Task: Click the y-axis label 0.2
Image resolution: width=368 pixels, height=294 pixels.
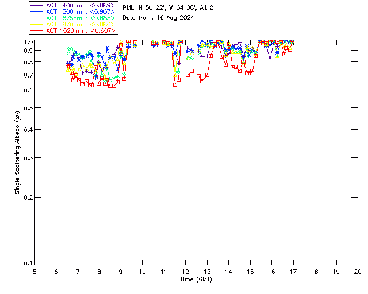Action: point(28,198)
